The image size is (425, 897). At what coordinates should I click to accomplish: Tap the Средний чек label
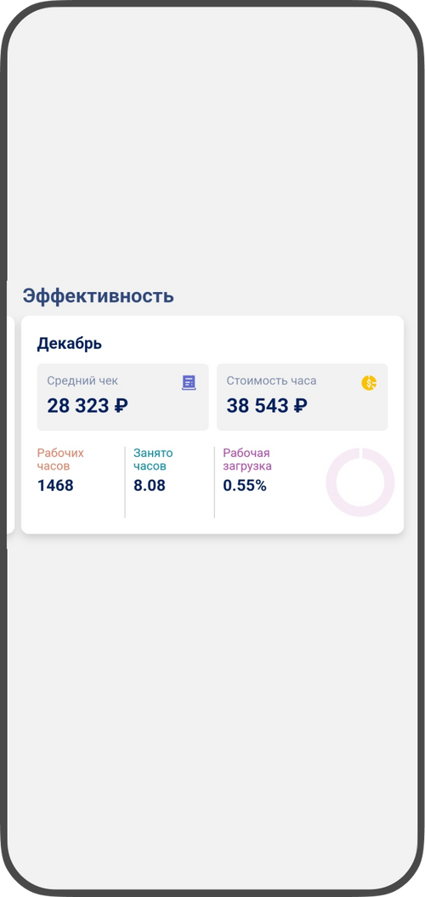(82, 381)
